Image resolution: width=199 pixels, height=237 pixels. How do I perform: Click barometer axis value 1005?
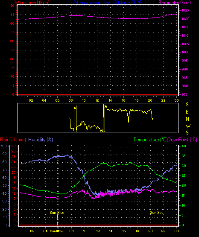pyautogui.click(x=185, y=44)
